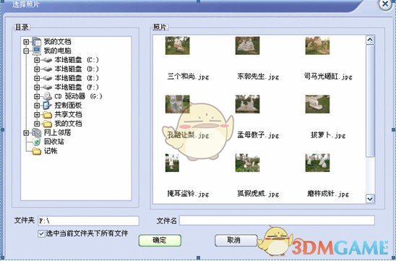This screenshot has width=396, height=261.
Task: Click the file name 磨杵成针.jpg
Action: (x=328, y=194)
